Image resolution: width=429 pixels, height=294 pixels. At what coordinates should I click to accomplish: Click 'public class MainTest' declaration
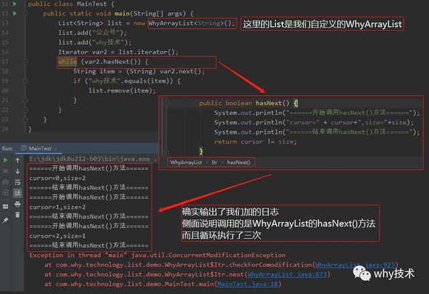[67, 4]
